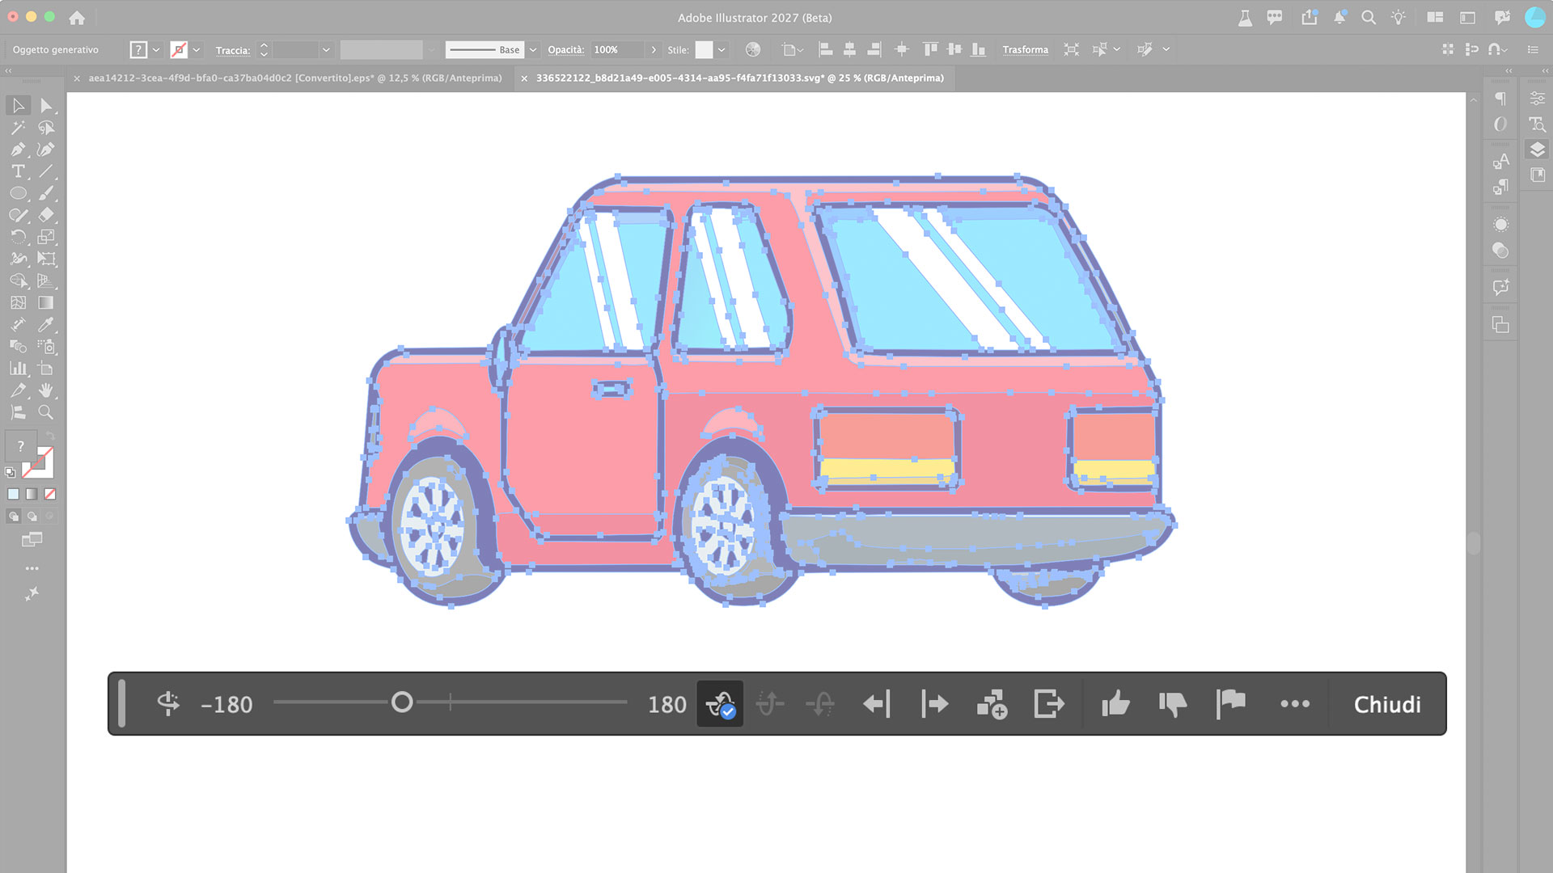This screenshot has width=1553, height=873.
Task: Select the Zoom tool
Action: [46, 412]
